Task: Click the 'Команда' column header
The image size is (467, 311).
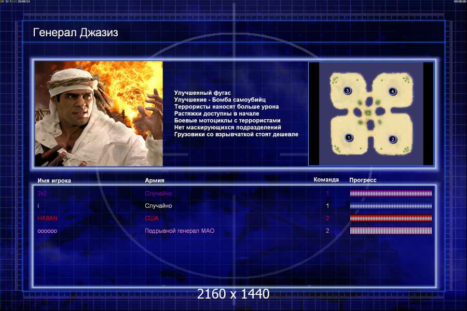Action: pyautogui.click(x=326, y=180)
